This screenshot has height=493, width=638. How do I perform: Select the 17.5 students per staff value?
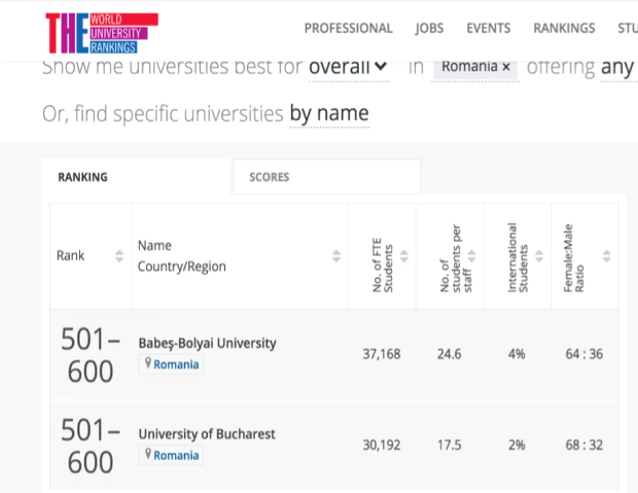click(x=449, y=445)
